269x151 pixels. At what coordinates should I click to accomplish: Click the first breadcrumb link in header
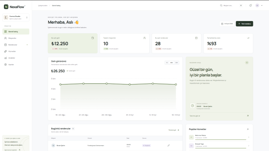[x=43, y=6]
